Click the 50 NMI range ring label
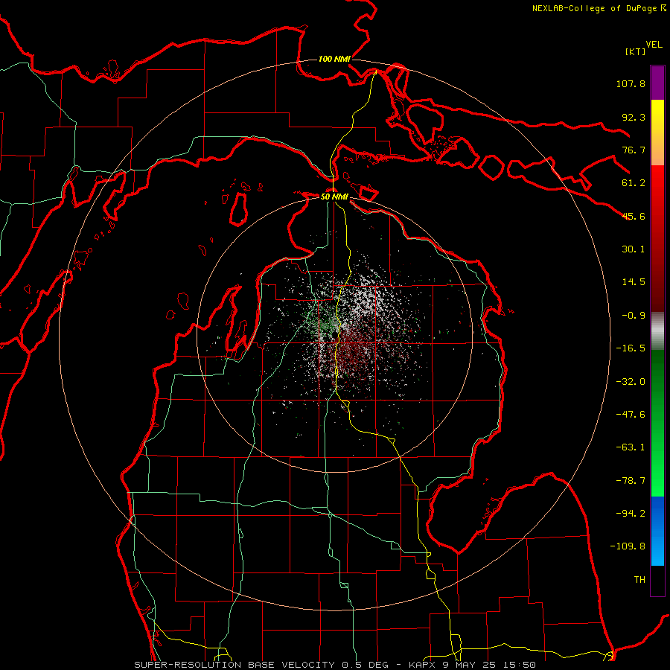This screenshot has width=670, height=670. click(x=334, y=197)
